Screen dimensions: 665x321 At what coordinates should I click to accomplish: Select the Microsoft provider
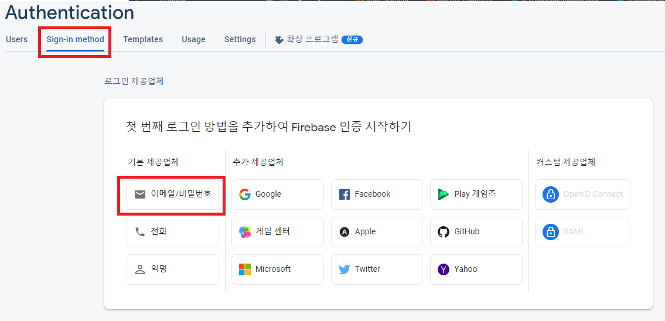click(277, 269)
